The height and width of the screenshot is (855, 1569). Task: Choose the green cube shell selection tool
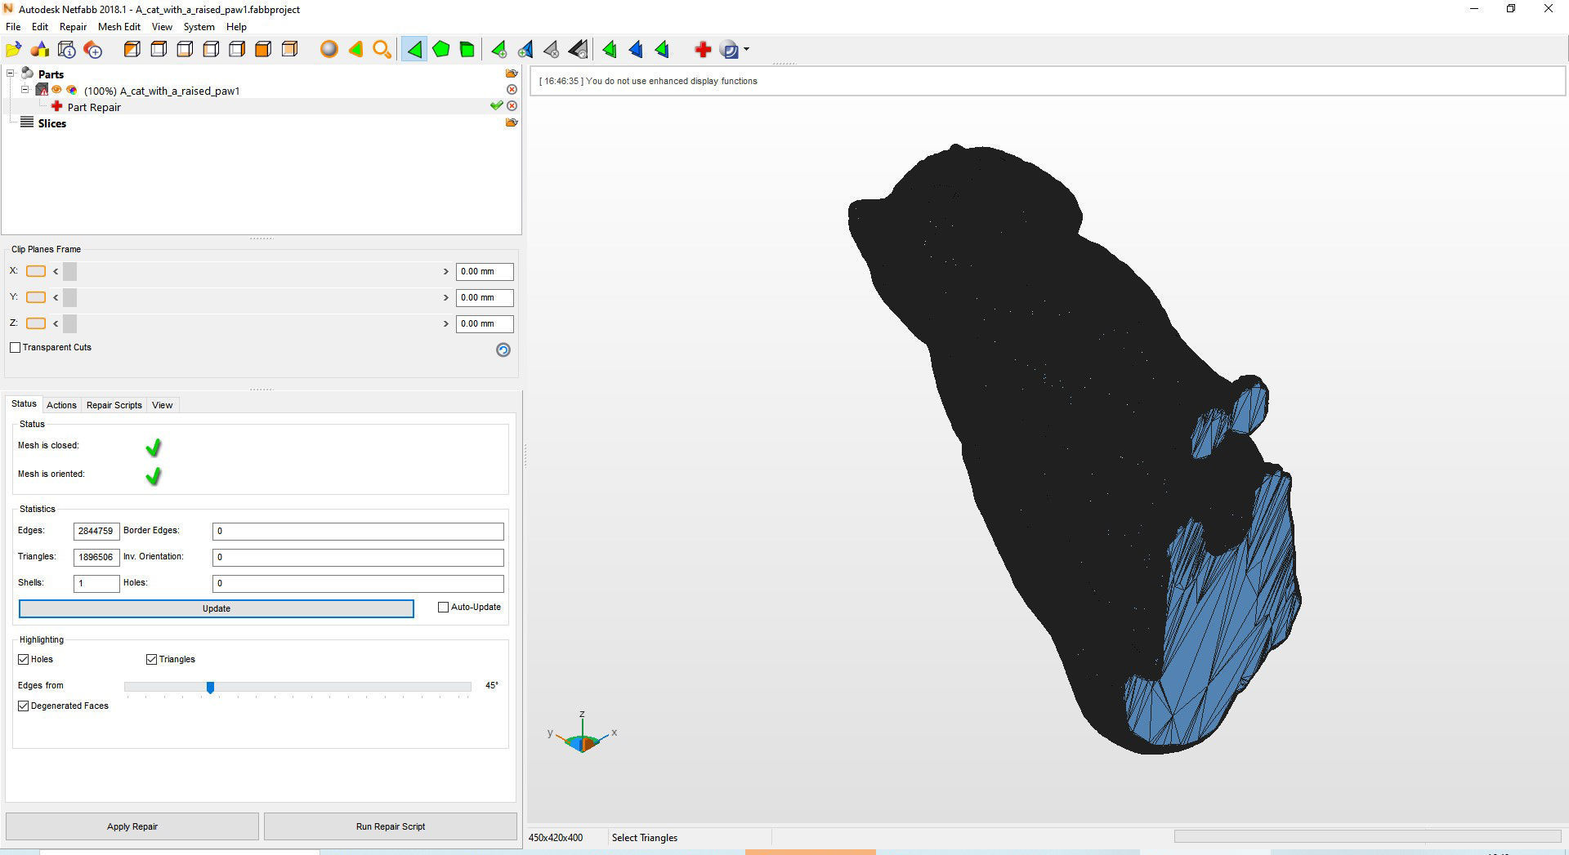(x=467, y=50)
